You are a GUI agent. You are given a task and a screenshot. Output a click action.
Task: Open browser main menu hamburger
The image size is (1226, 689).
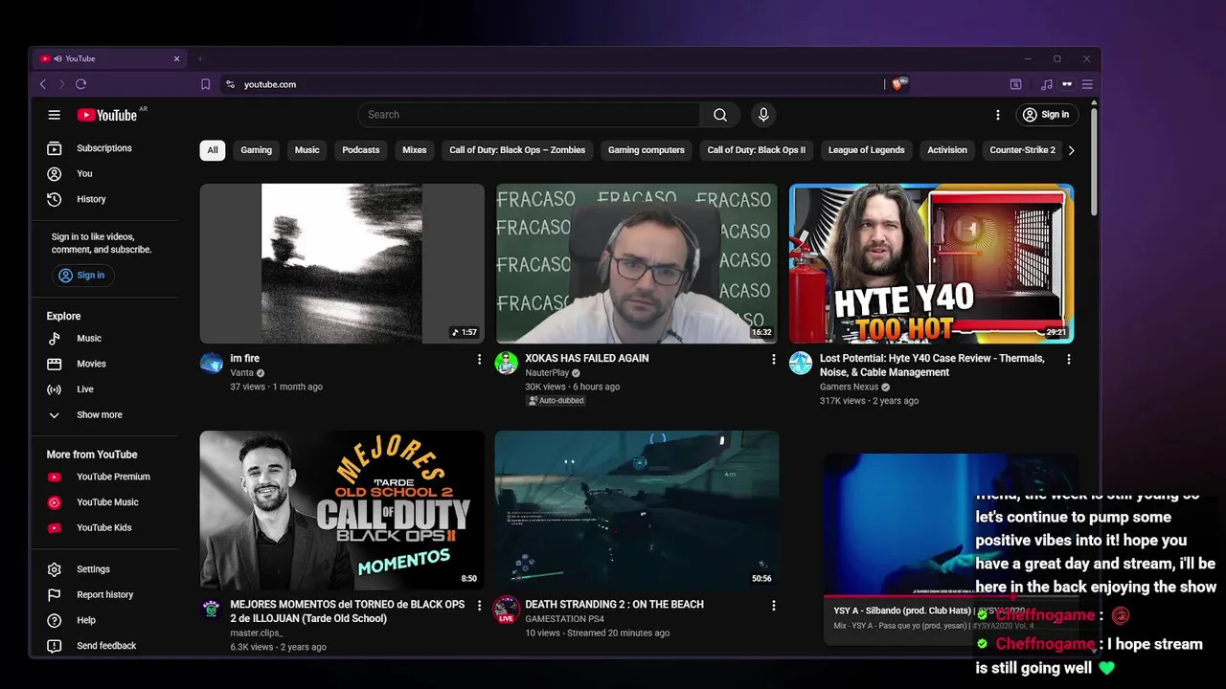[x=1087, y=84]
